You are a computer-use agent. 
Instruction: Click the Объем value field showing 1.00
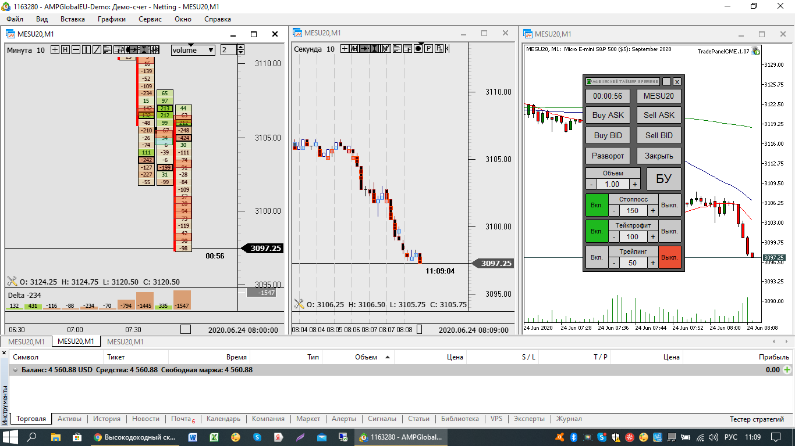coord(613,184)
